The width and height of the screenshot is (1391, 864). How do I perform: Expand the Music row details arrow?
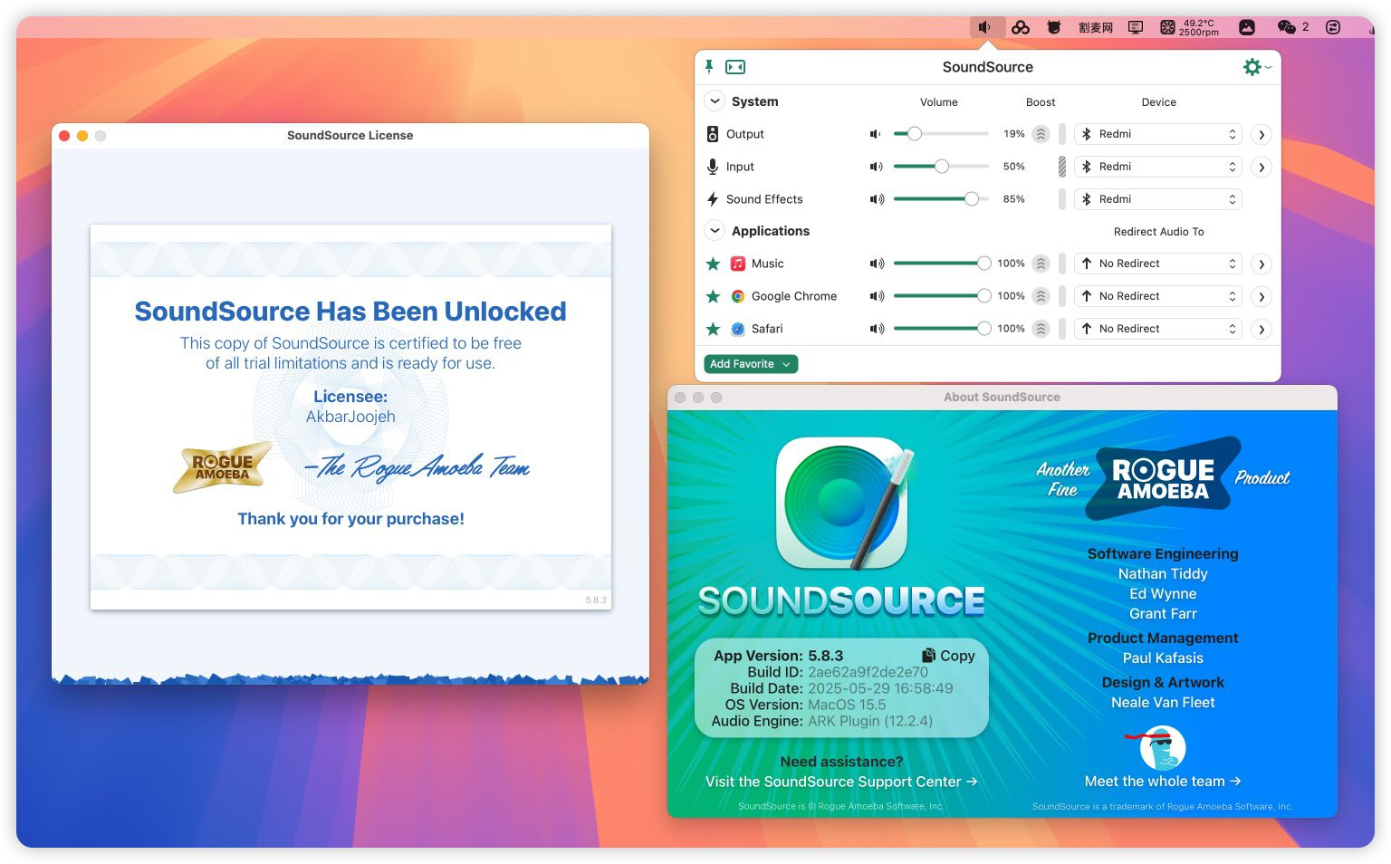[1261, 264]
